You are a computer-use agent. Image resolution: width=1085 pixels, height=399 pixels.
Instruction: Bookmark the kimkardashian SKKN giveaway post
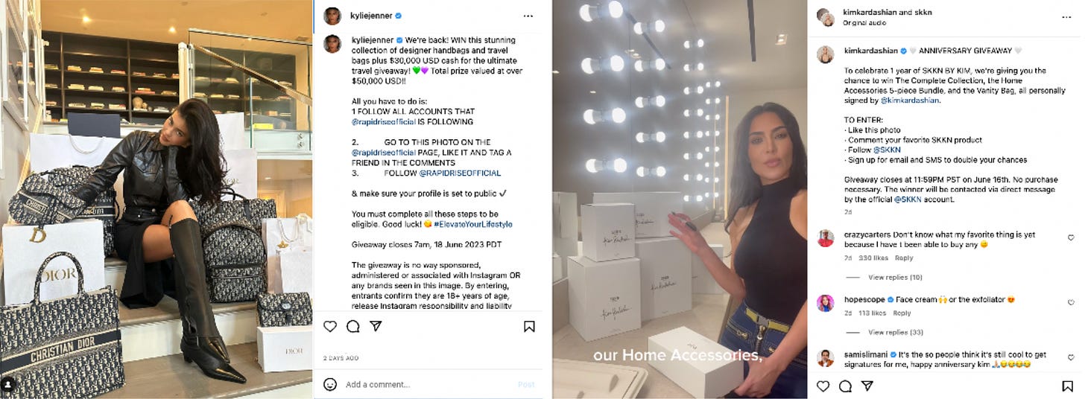pos(1067,386)
